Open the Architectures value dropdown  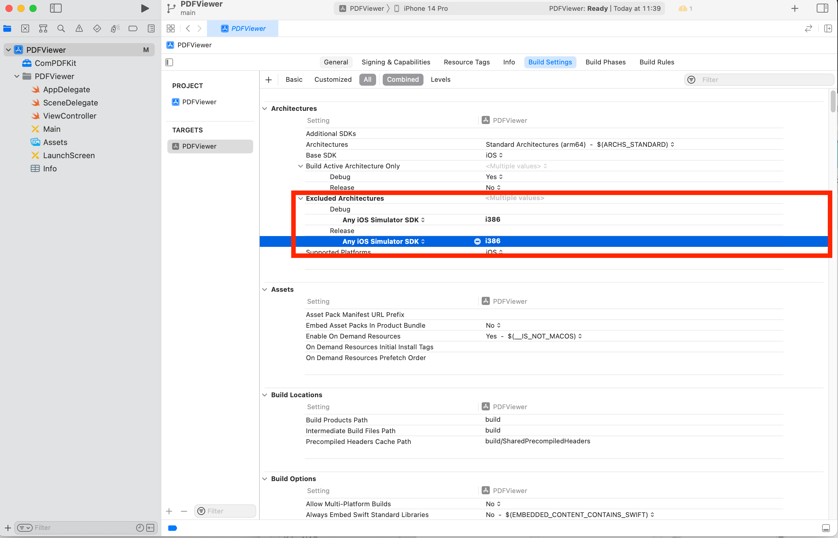coord(580,145)
